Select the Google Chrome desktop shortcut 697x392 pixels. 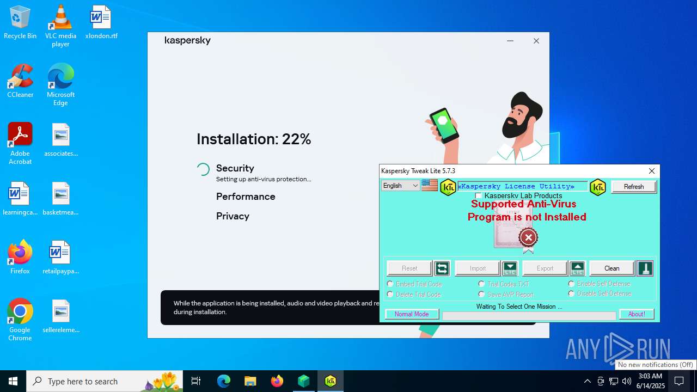tap(20, 320)
